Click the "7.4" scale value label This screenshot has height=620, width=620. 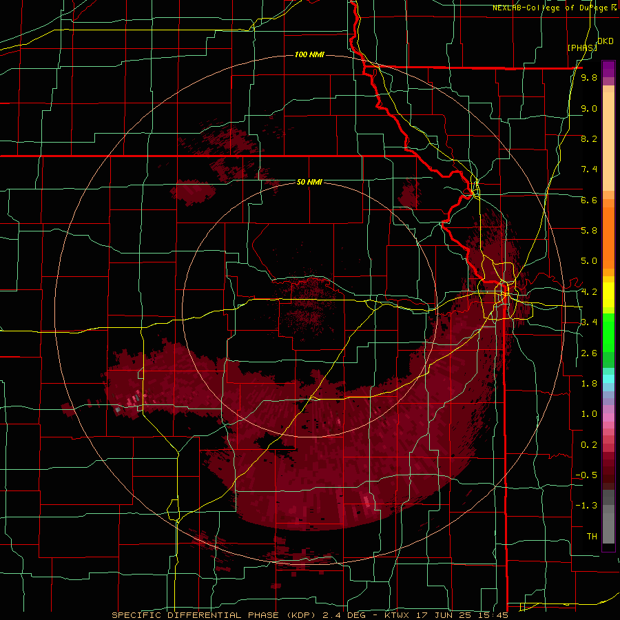pos(589,169)
